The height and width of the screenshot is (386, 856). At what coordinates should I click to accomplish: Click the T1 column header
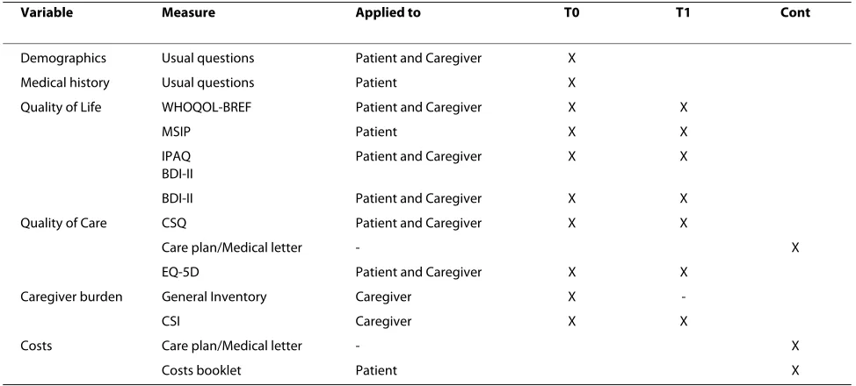point(683,13)
